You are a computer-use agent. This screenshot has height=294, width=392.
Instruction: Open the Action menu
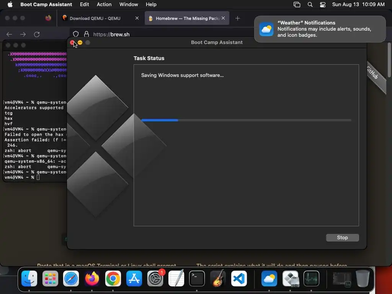[104, 5]
